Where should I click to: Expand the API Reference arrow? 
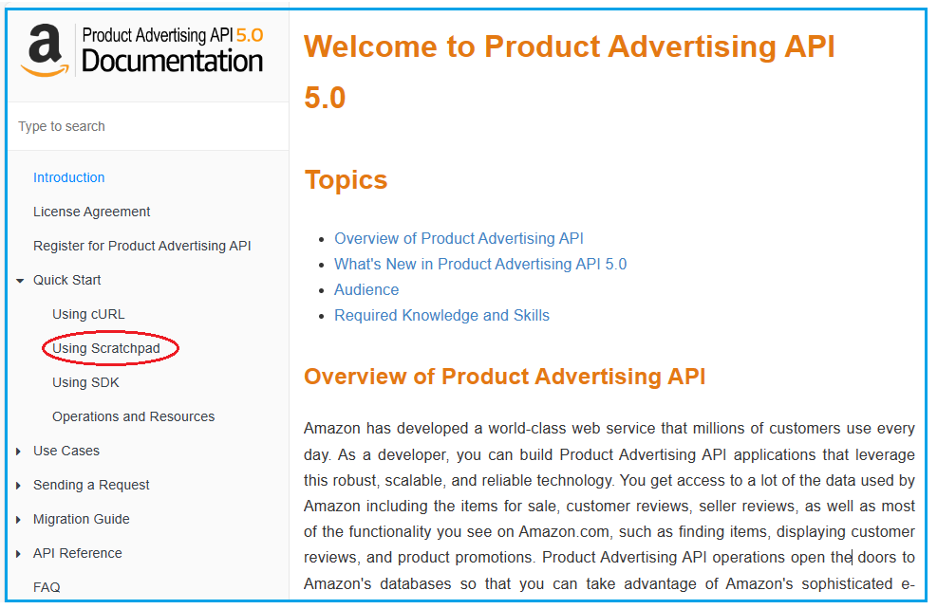tap(19, 553)
